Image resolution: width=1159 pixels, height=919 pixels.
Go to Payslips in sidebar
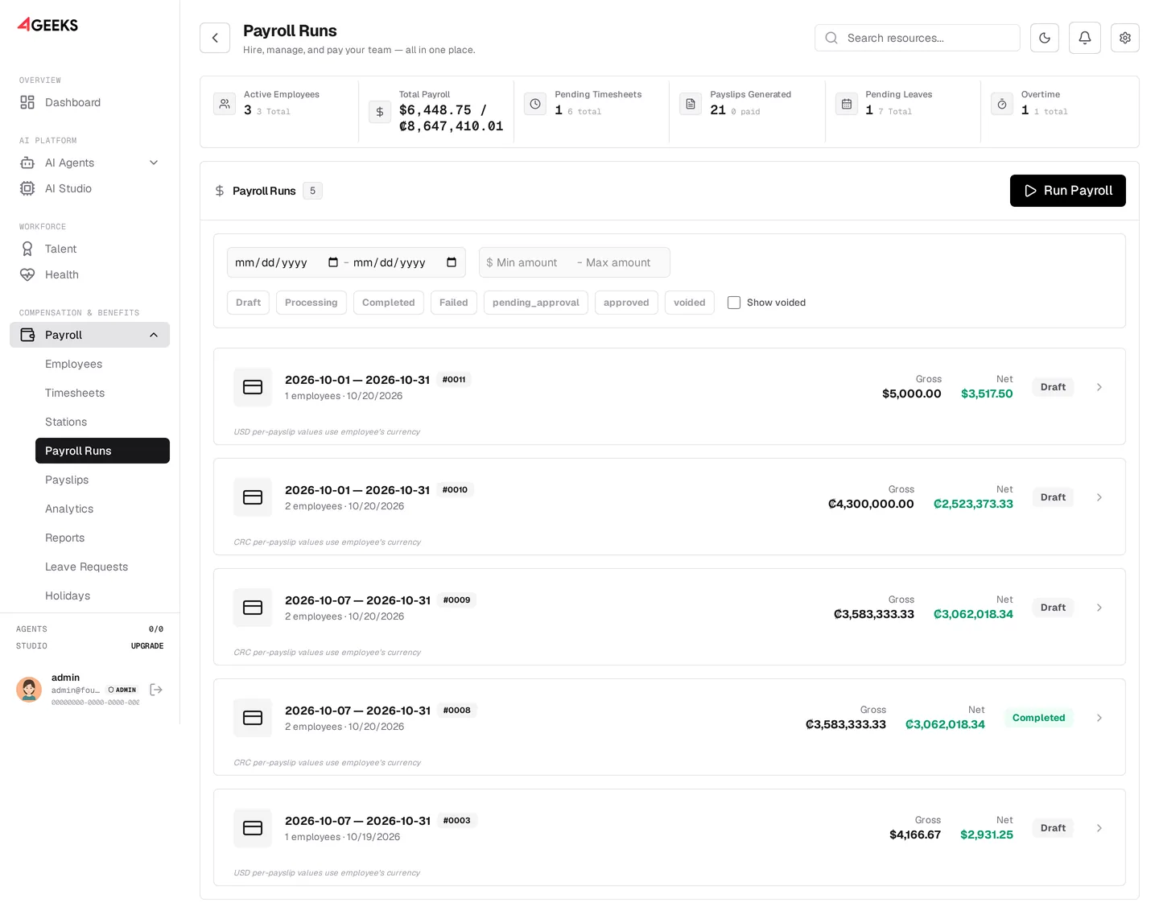(x=102, y=480)
